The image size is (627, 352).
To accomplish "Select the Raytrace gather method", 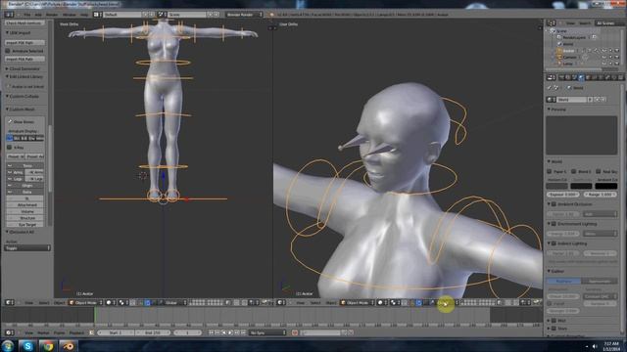I will pos(564,281).
